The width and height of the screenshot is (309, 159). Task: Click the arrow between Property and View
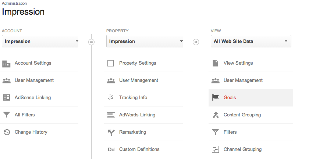(196, 42)
